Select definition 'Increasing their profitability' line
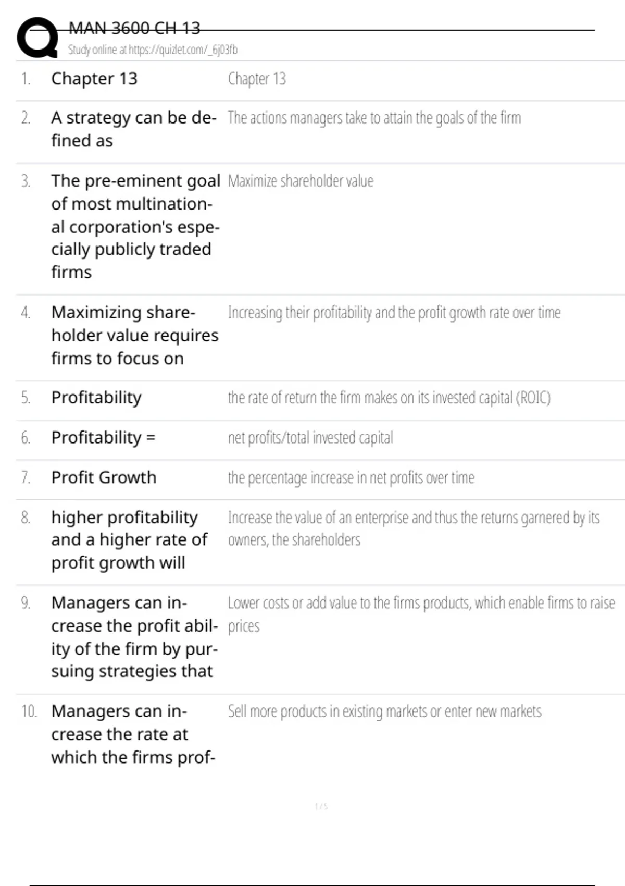The image size is (625, 886). (394, 312)
